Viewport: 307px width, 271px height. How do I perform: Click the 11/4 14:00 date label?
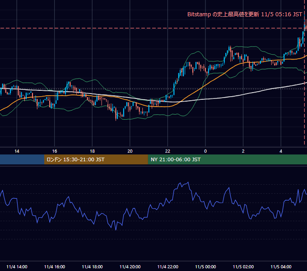17,266
